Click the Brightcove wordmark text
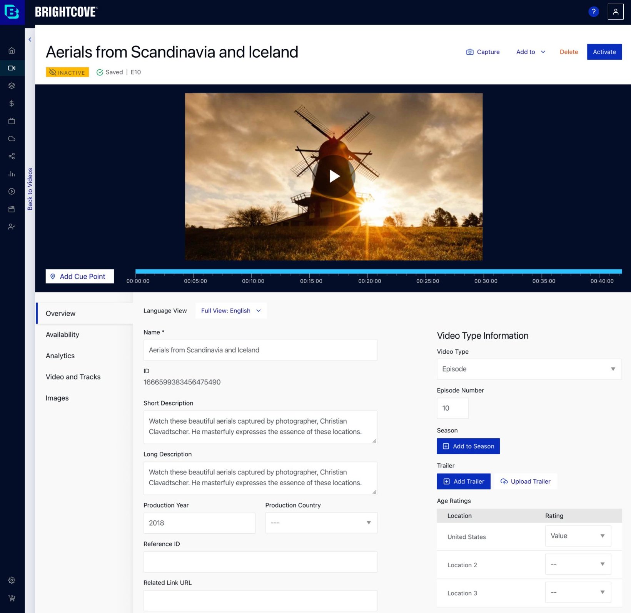631x613 pixels. [67, 12]
